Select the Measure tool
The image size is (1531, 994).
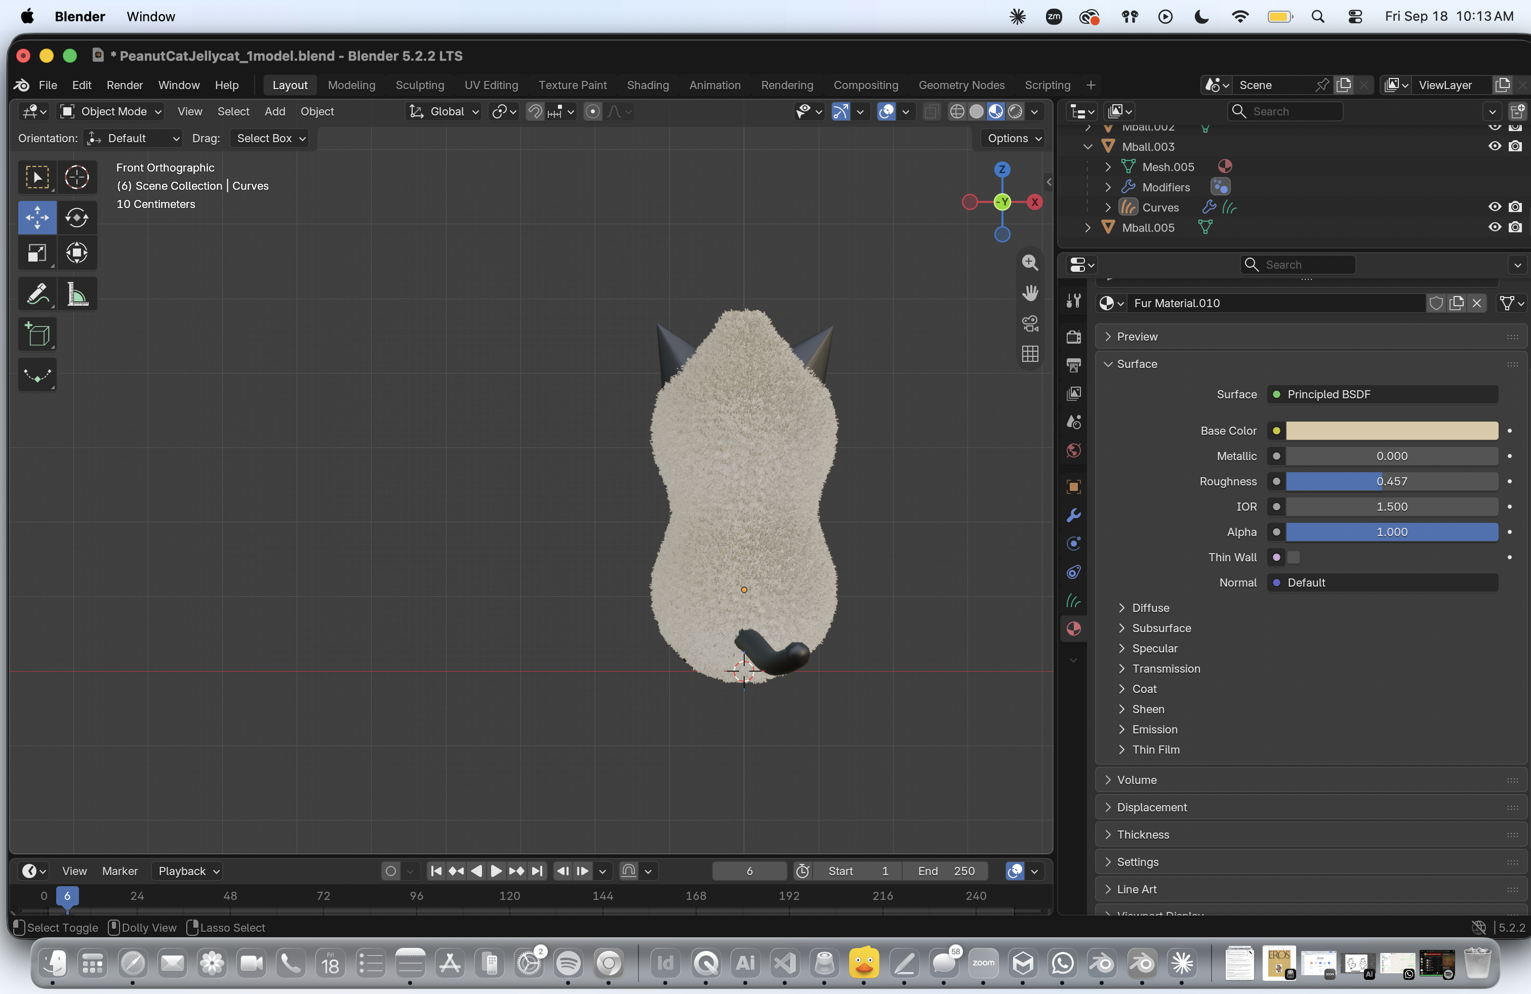77,295
